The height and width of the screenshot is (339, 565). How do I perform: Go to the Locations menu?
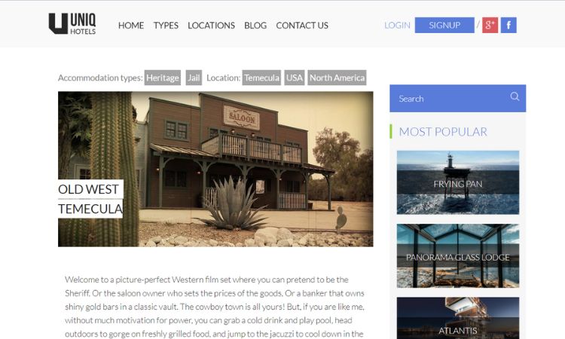211,26
